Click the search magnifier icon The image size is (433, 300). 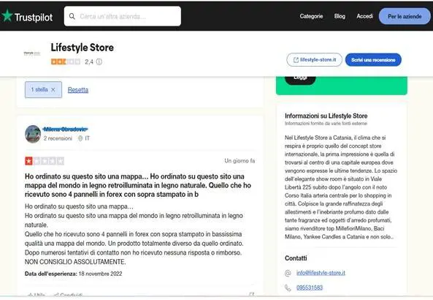72,16
